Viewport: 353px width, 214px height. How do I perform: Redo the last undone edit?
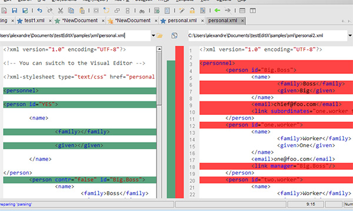[x=50, y=11]
